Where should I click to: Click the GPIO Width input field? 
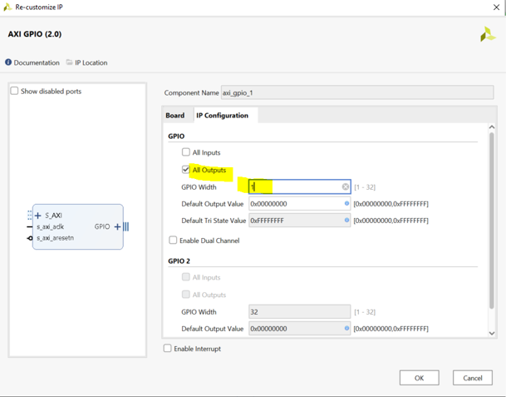pos(299,186)
